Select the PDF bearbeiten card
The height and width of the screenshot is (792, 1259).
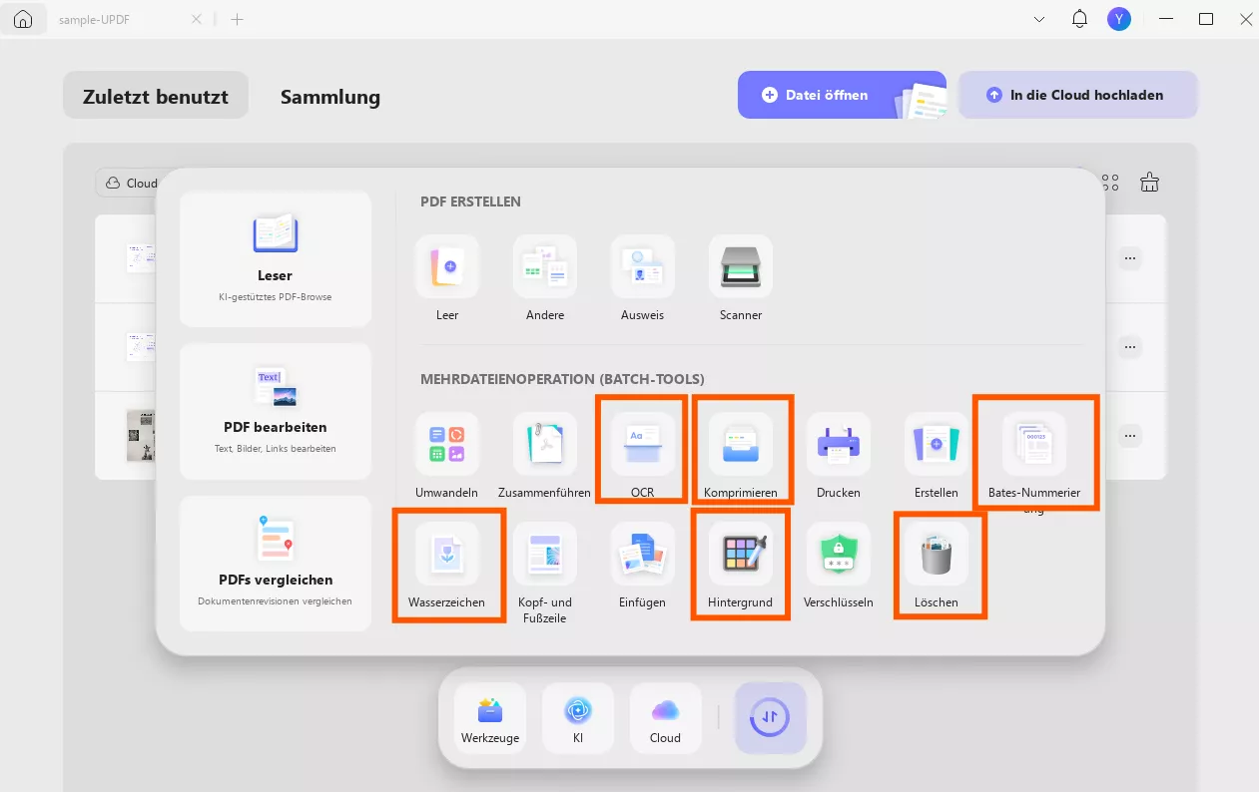(276, 411)
